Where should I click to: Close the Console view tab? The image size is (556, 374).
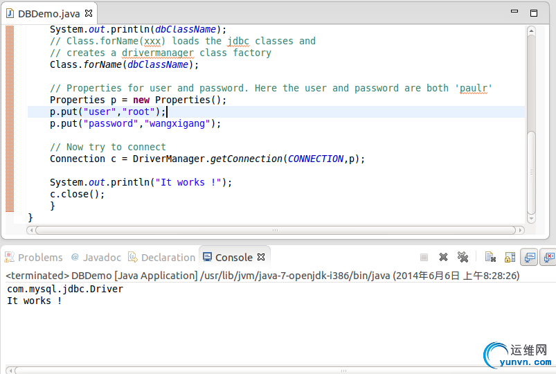[x=261, y=257]
